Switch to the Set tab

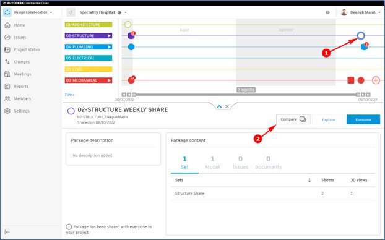click(x=184, y=163)
